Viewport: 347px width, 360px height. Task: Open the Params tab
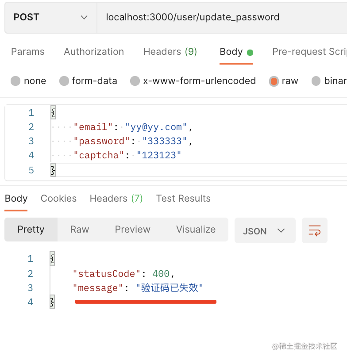click(27, 52)
